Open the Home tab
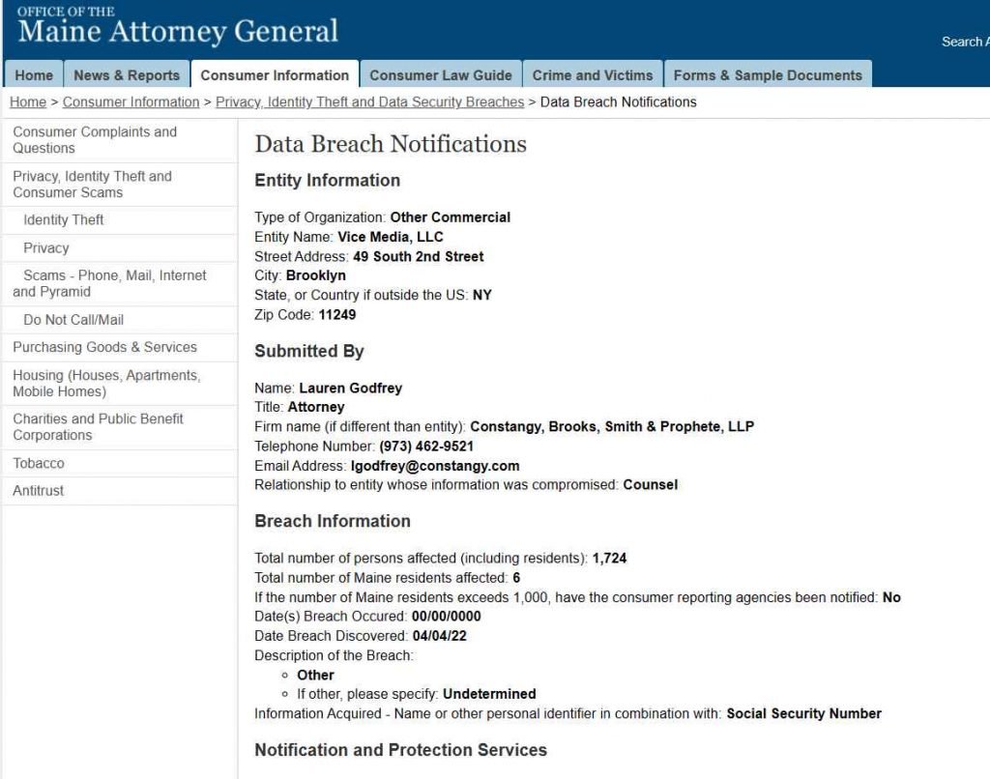Viewport: 990px width, 779px height. 34,75
